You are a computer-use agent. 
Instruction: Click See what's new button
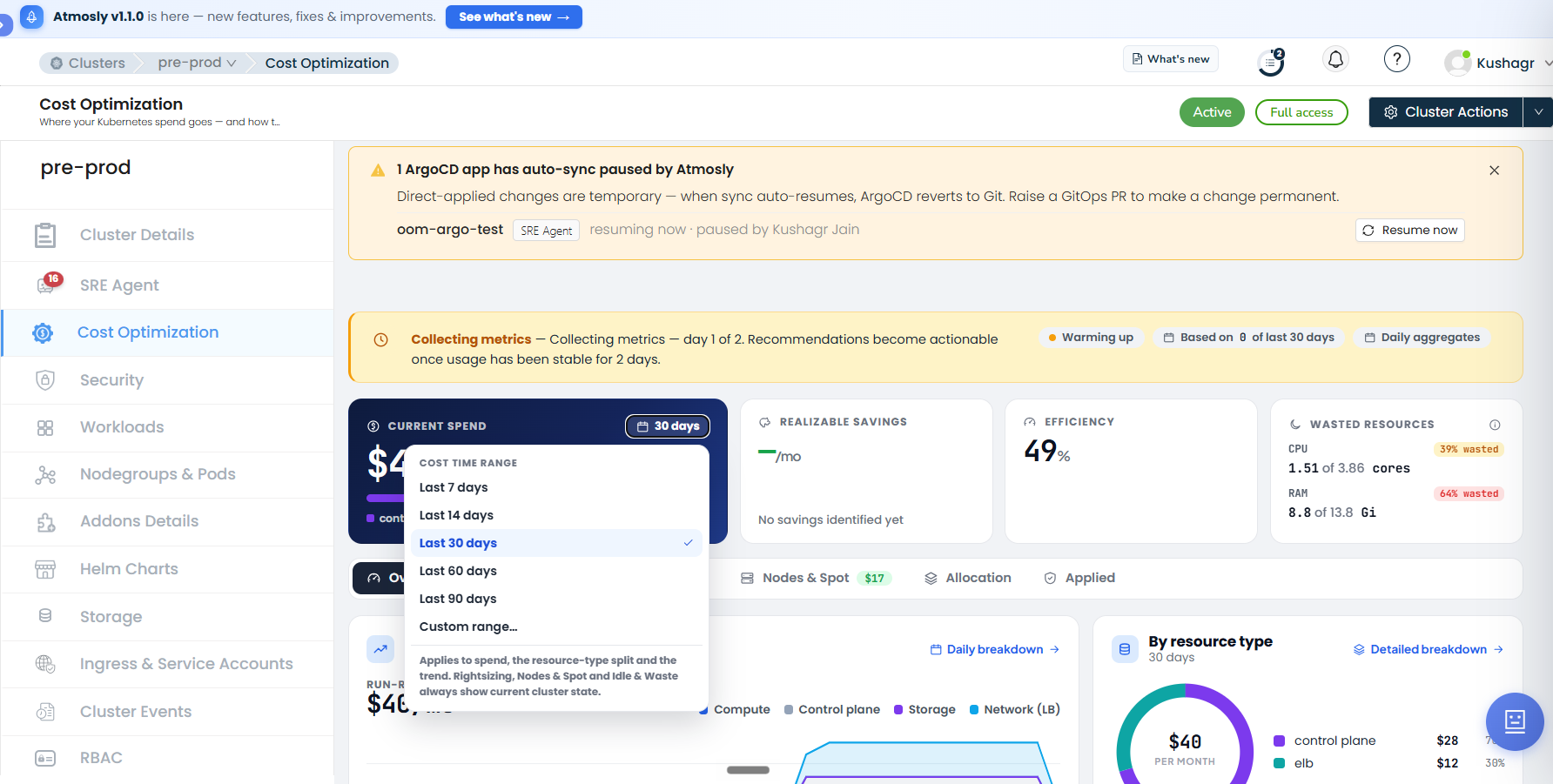tap(514, 17)
